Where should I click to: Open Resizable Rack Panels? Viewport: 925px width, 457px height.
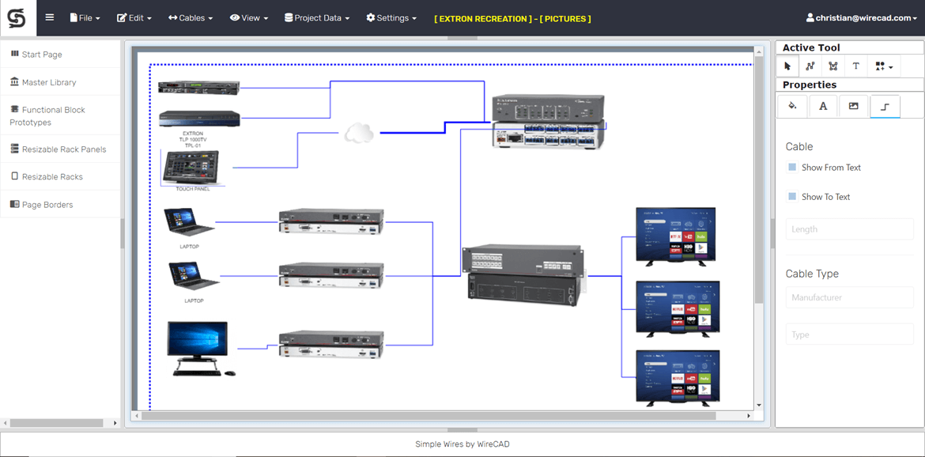(60, 149)
